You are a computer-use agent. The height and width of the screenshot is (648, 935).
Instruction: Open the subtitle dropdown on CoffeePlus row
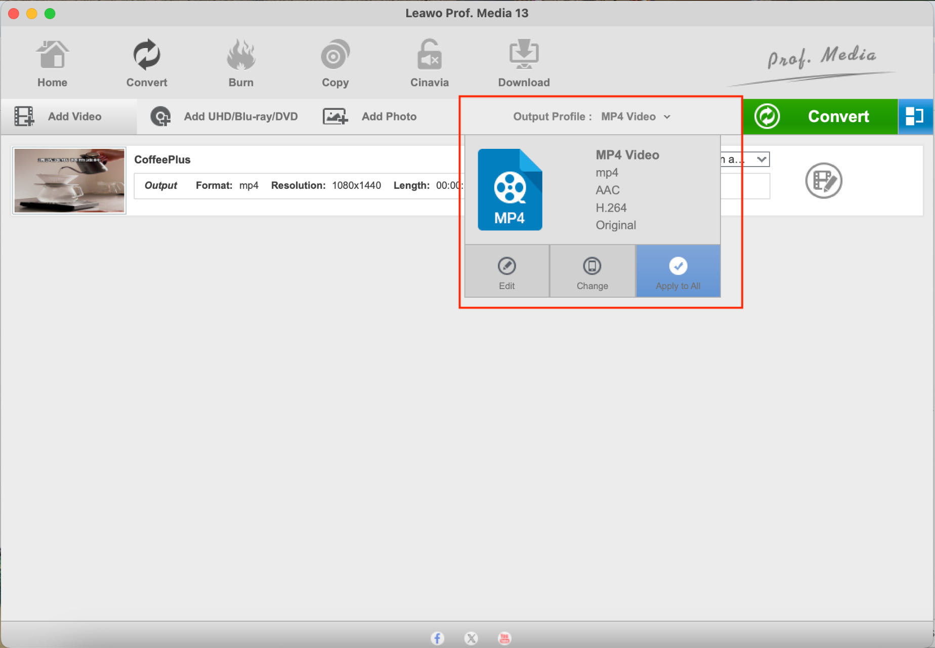tap(745, 159)
